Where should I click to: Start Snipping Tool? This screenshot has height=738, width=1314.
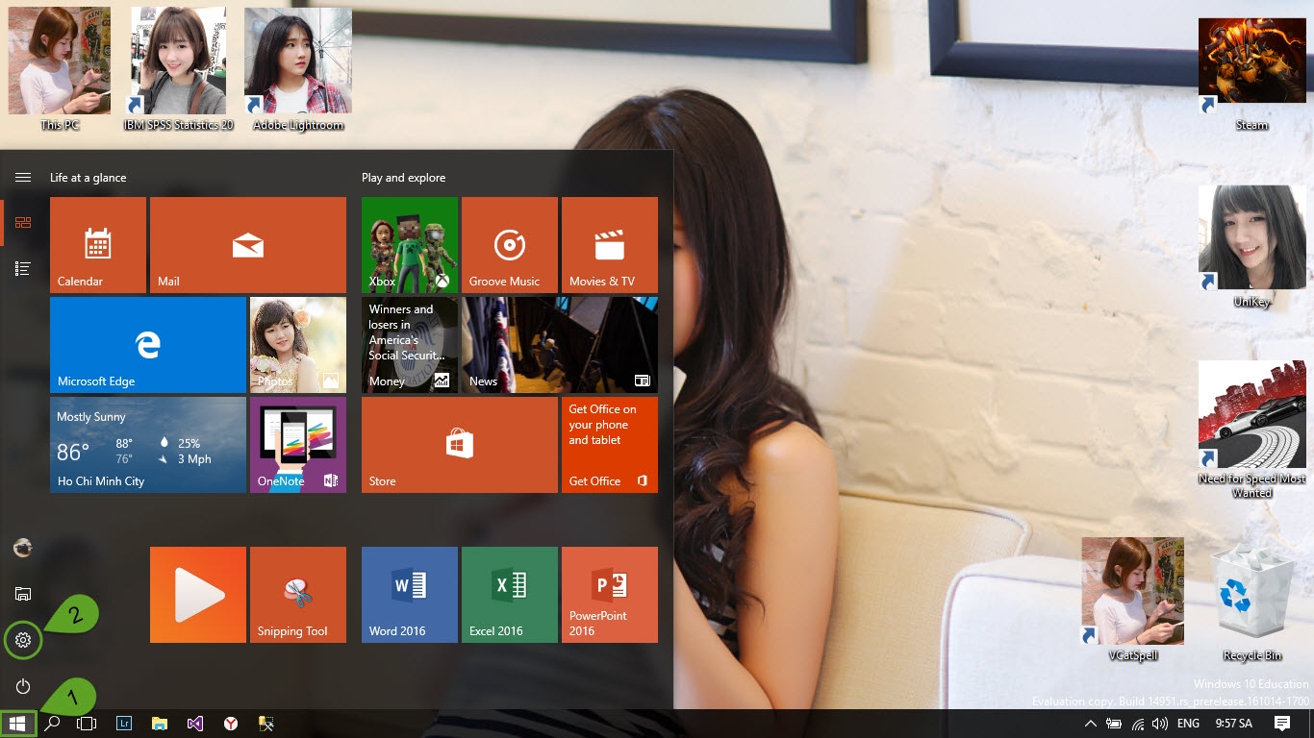[x=298, y=594]
